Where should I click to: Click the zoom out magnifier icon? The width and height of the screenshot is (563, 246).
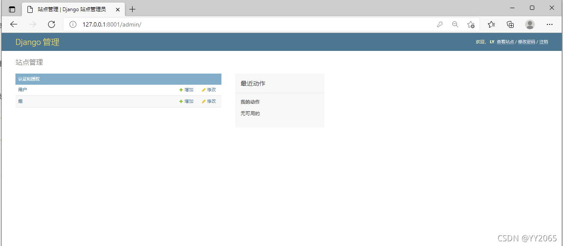pos(455,24)
